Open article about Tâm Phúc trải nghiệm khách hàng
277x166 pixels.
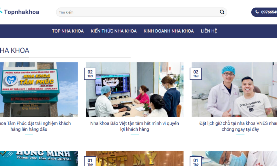tap(35, 126)
